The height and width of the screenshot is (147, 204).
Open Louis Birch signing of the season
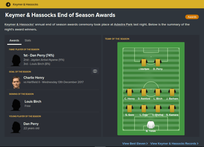pos(33,102)
